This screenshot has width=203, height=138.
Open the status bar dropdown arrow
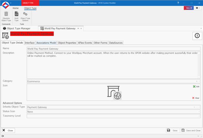click(x=198, y=136)
